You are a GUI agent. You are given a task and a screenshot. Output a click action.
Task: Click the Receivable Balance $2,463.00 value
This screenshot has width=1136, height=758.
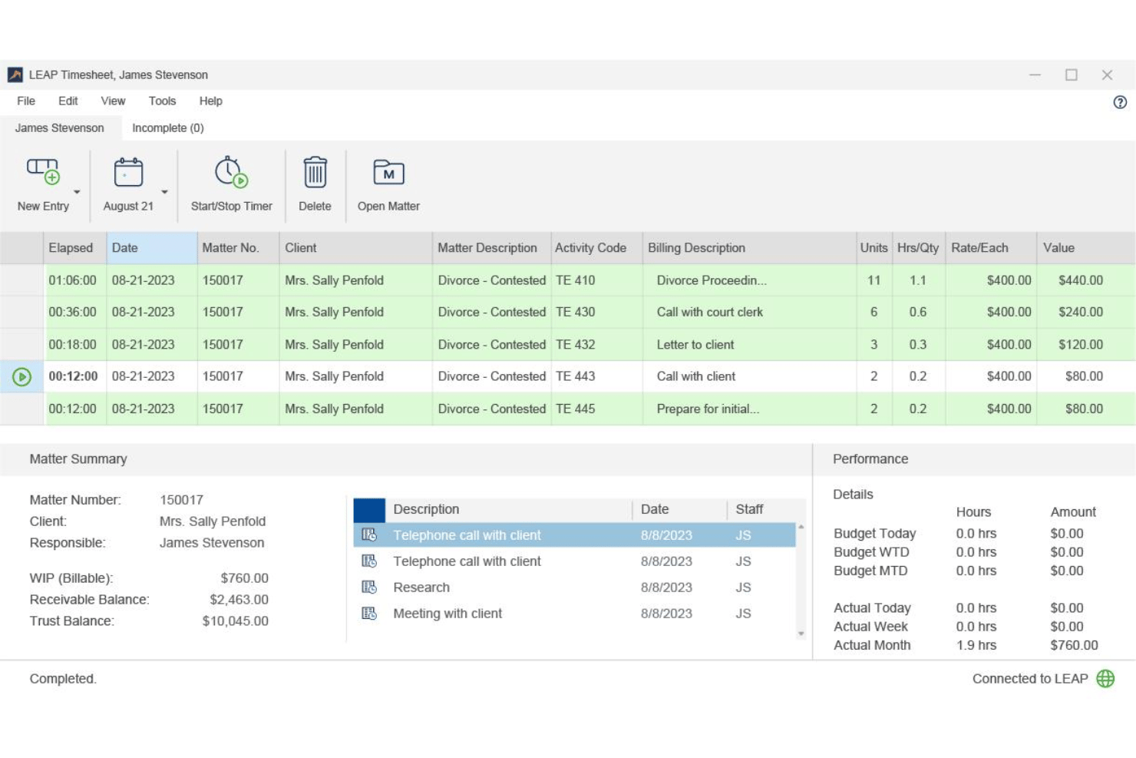pos(239,600)
